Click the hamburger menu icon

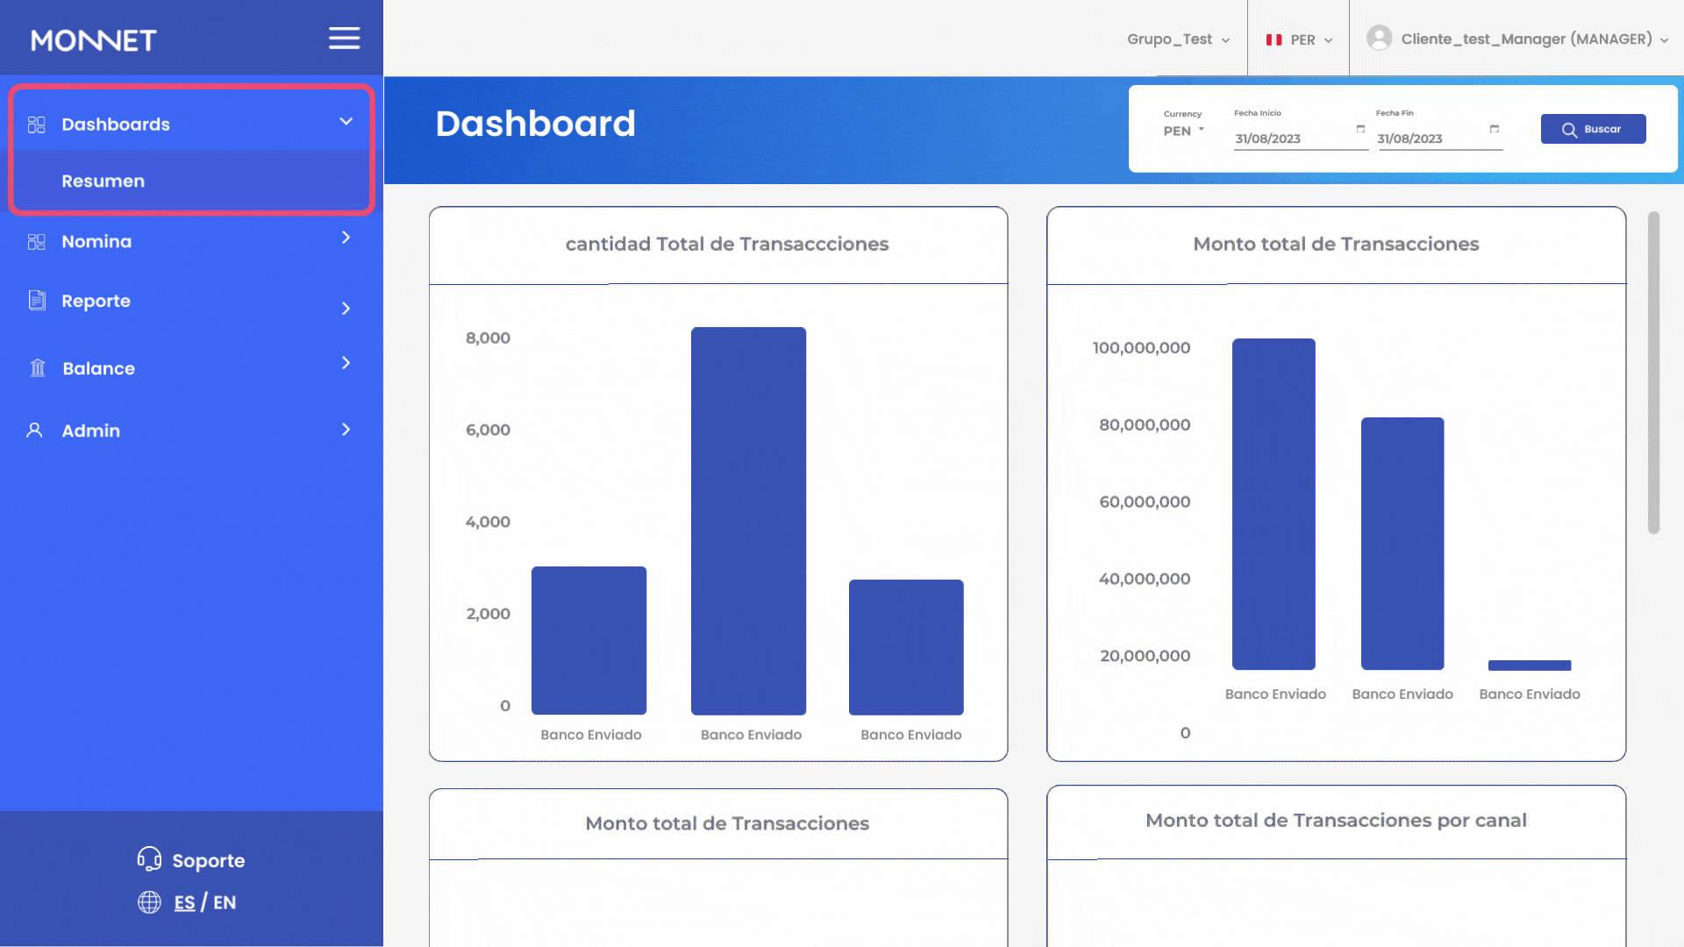[344, 39]
